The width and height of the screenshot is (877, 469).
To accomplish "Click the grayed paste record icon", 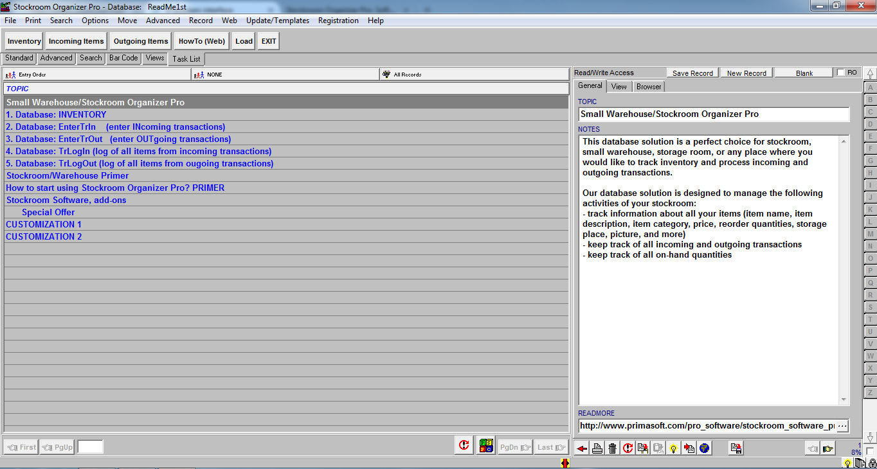I will point(658,448).
